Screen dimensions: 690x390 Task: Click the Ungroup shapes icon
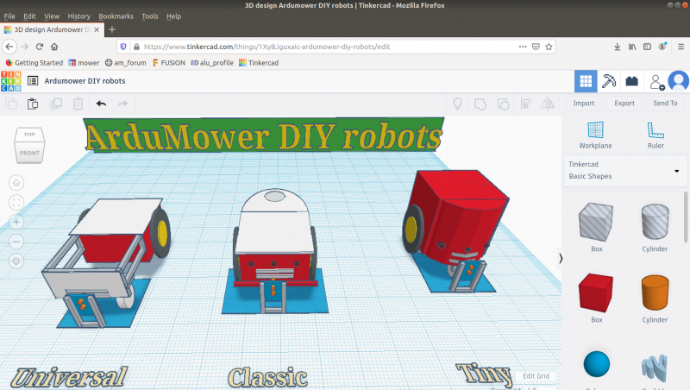point(503,104)
